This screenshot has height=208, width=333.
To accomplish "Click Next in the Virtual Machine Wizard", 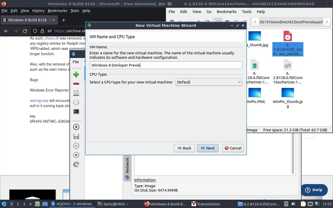I will point(208,148).
